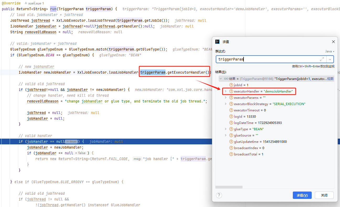Click the field icon beside executorHandler

231,91
